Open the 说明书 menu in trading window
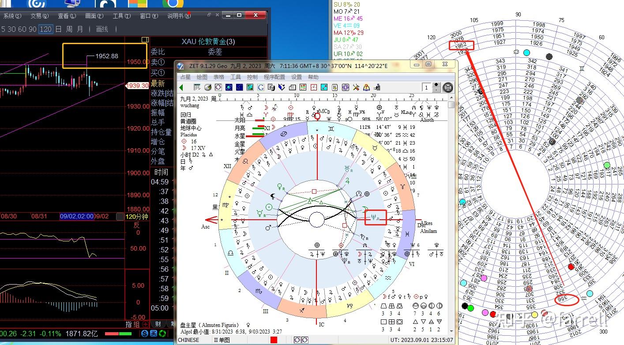Image resolution: width=624 pixels, height=345 pixels. pyautogui.click(x=179, y=16)
